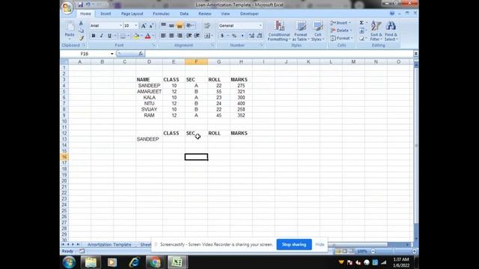Open the Delete cells dropdown
479x269 pixels.
pos(341,31)
